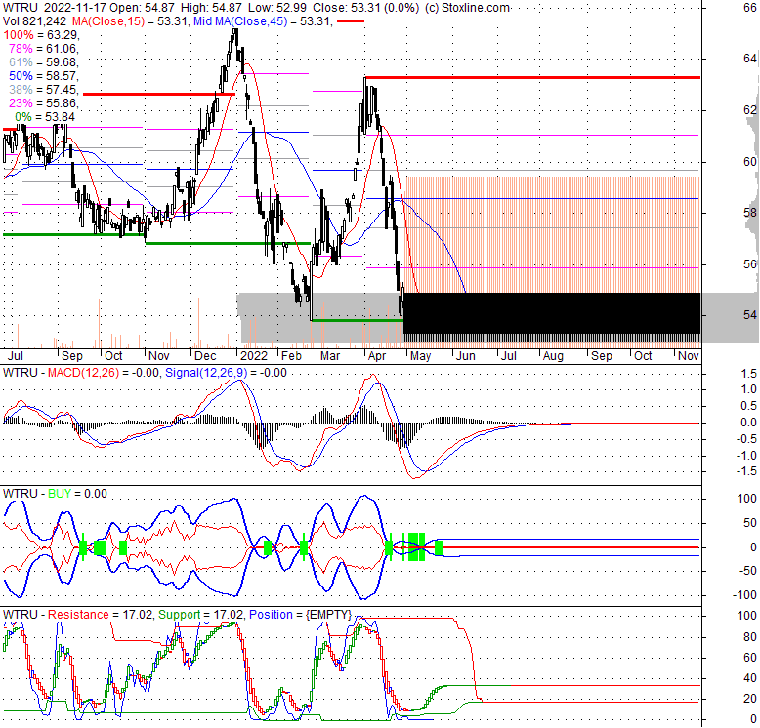Screen dimensions: 760x728
Task: Click the 23% = 55.86 Fibonacci level
Action: click(44, 103)
